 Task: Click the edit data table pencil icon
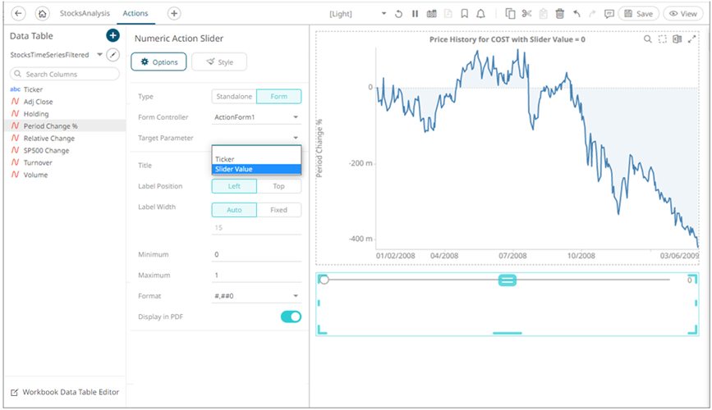coord(113,55)
